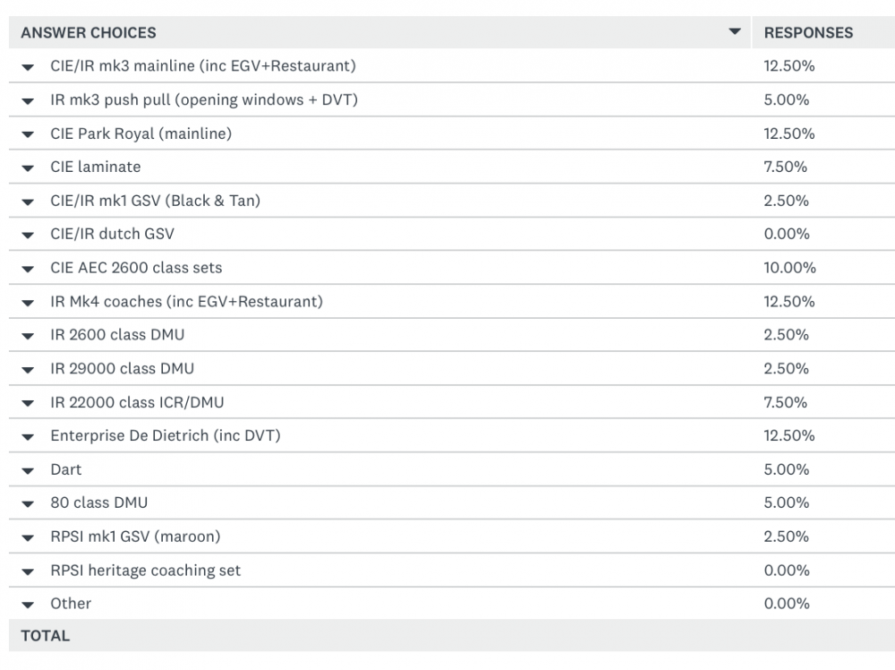This screenshot has width=895, height=670.
Task: Open the RPSI heritage coaching set arrow
Action: pos(29,571)
